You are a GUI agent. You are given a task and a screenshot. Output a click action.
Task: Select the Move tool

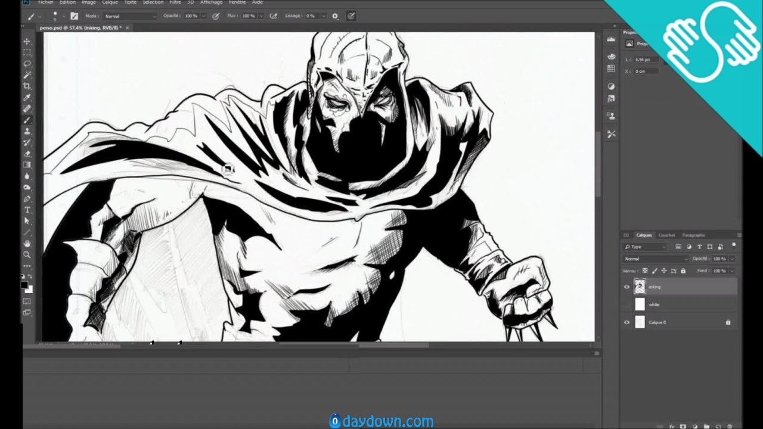tap(27, 41)
